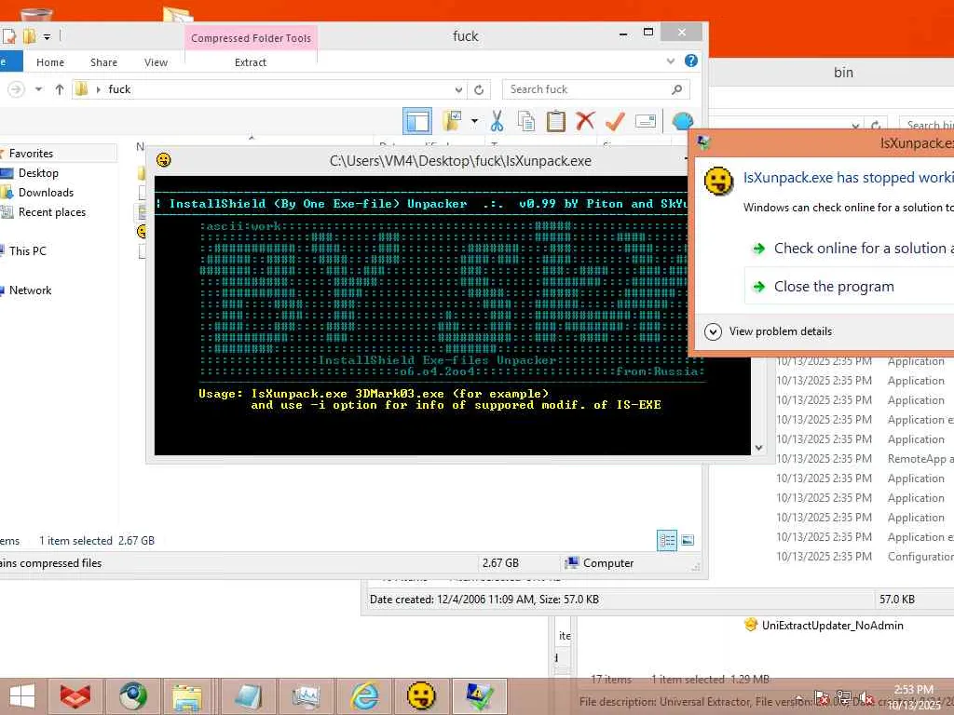The image size is (954, 715).
Task: Expand the address bar history dropdown
Action: click(x=458, y=90)
